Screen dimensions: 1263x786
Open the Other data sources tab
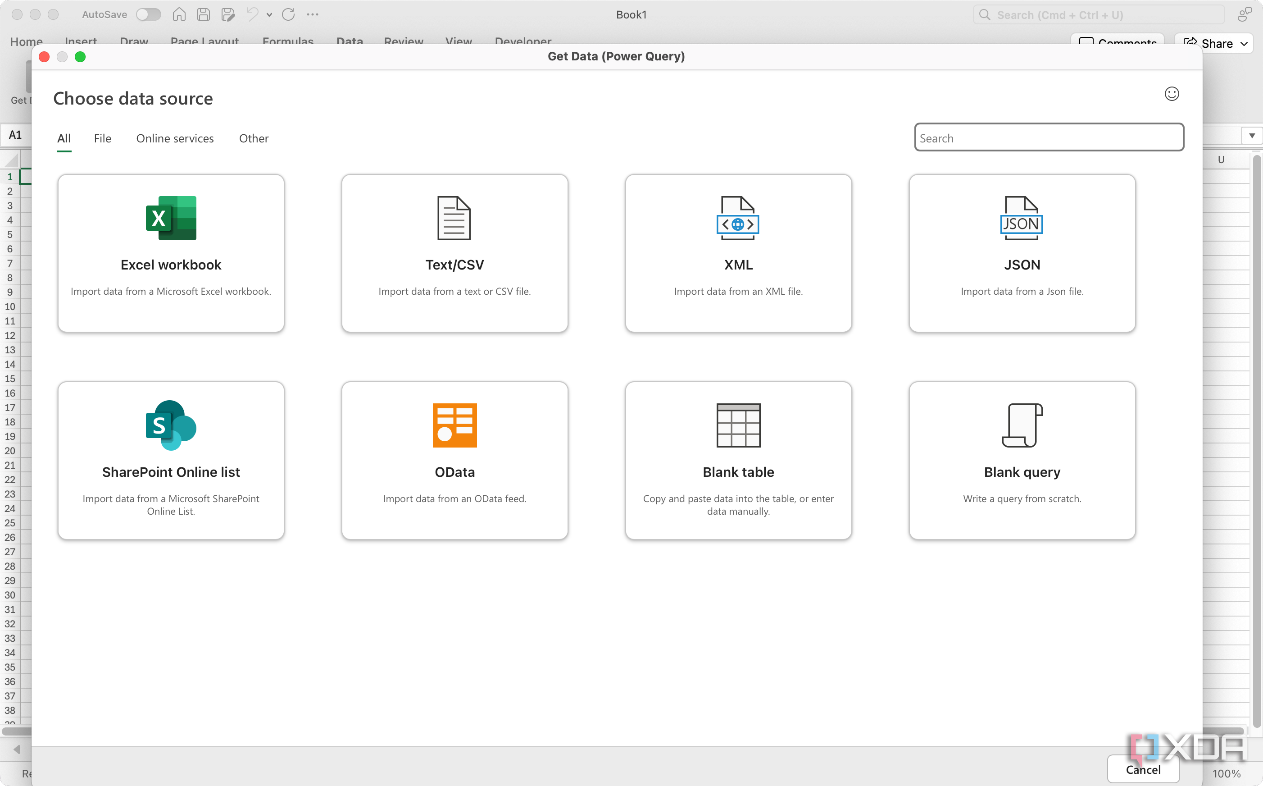[254, 138]
